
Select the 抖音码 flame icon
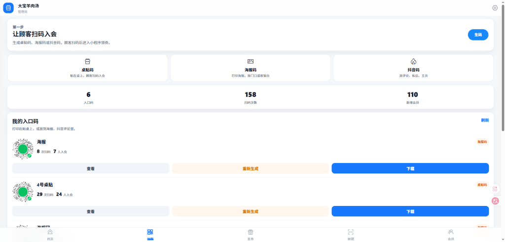click(413, 61)
